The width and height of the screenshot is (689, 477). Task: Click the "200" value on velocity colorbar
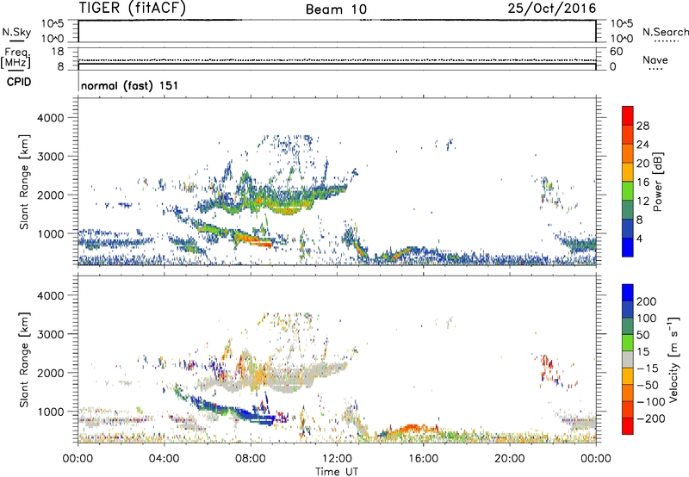tap(647, 301)
